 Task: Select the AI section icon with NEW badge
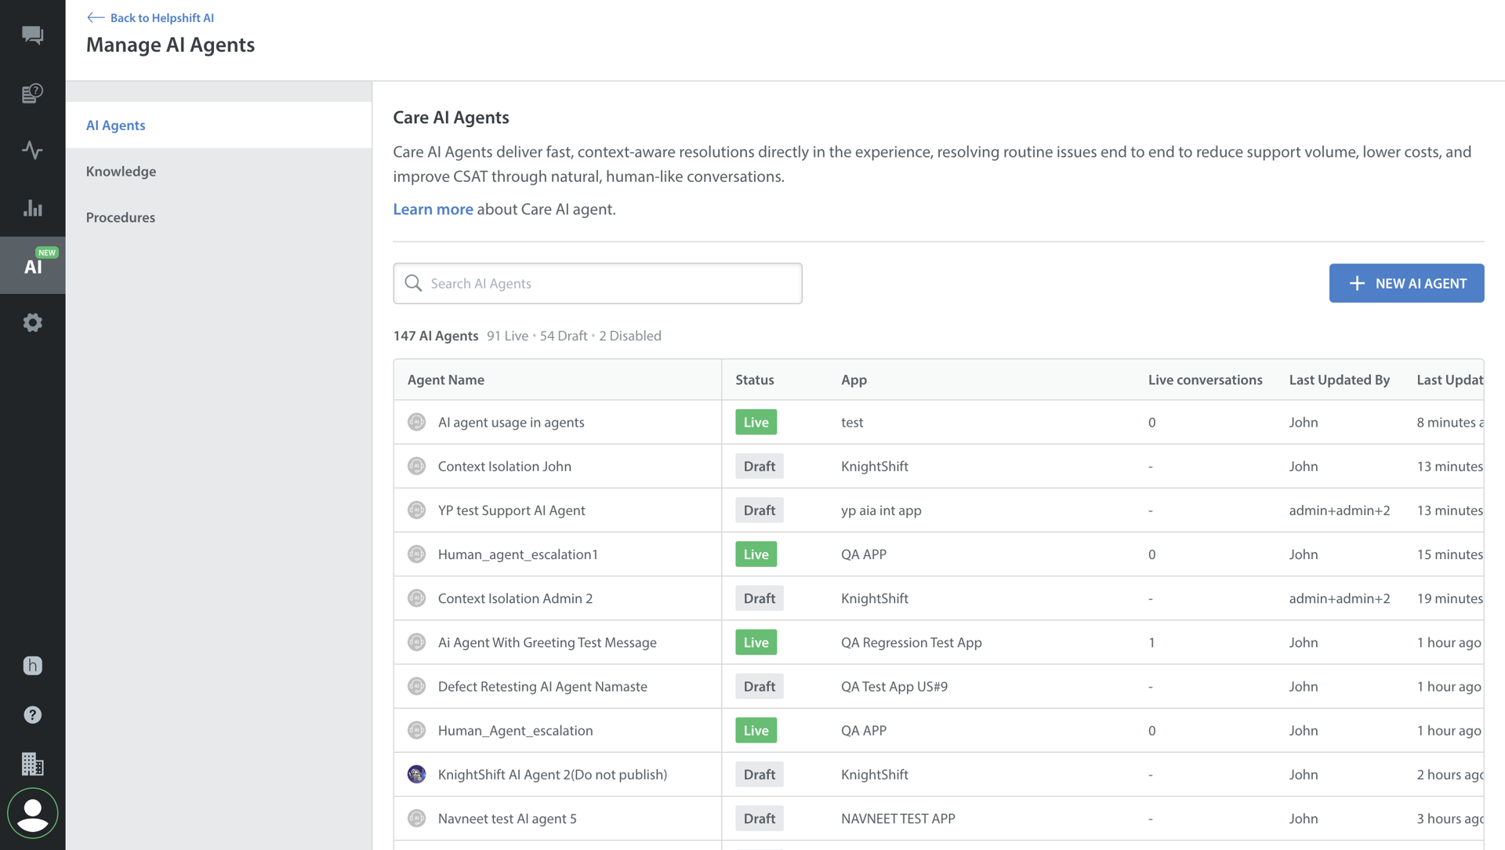(32, 265)
